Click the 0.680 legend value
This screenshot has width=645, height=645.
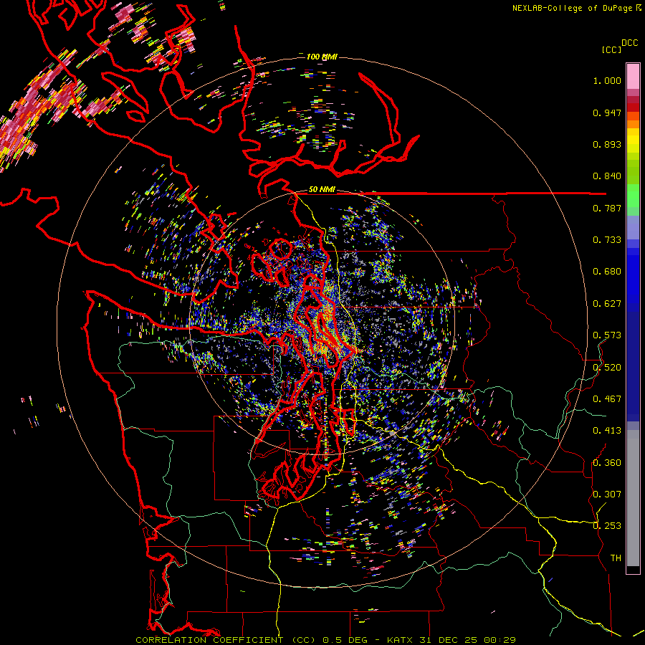click(607, 272)
